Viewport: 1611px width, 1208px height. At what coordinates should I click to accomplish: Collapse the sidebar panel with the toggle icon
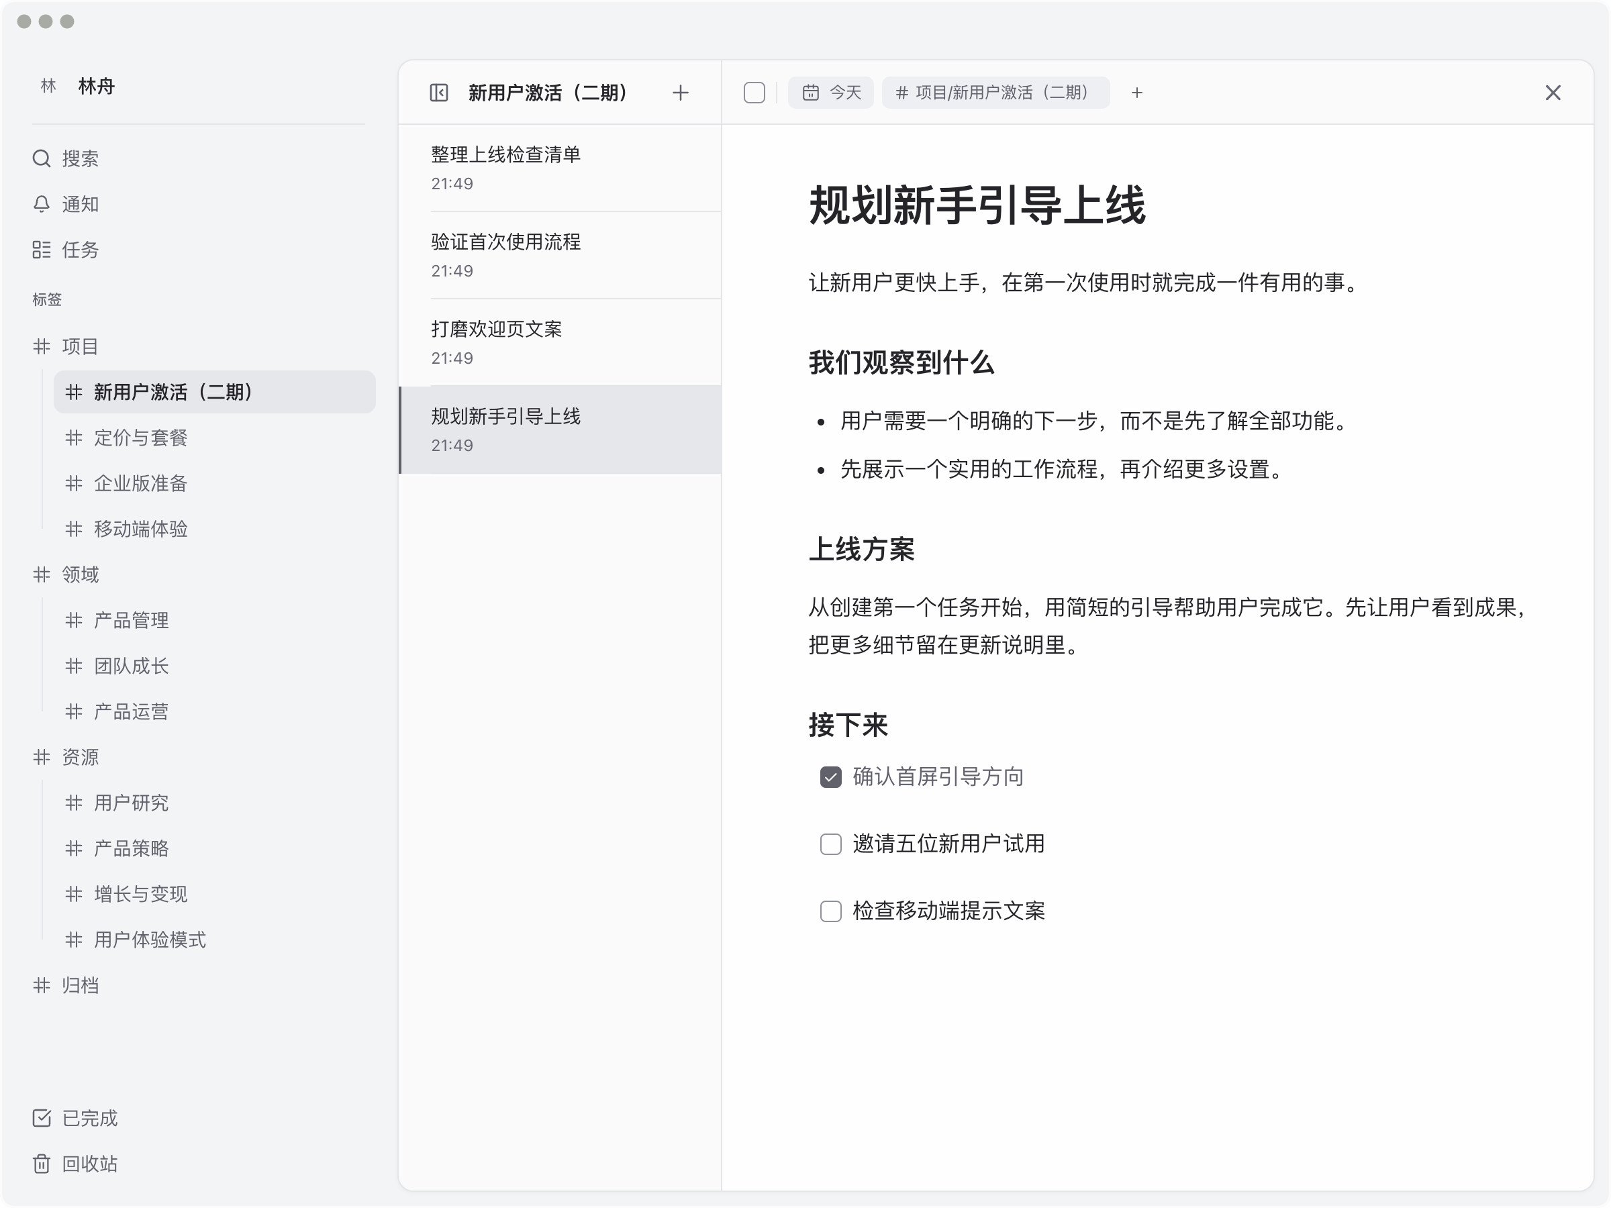point(439,93)
